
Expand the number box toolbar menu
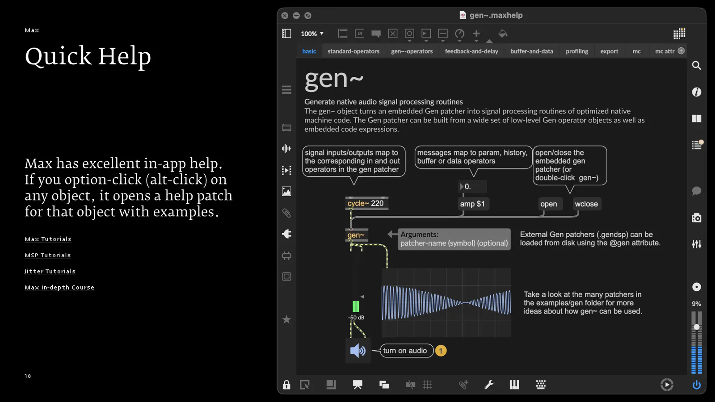[x=426, y=34]
